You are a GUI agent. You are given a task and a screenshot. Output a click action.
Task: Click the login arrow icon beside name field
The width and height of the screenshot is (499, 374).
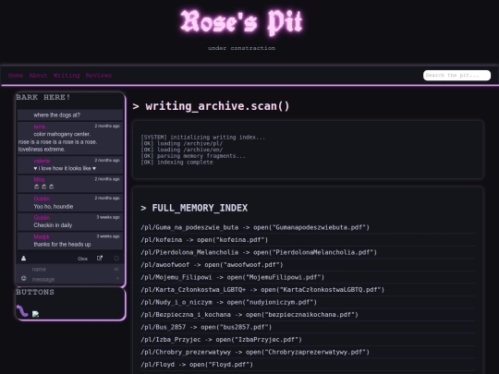[116, 269]
